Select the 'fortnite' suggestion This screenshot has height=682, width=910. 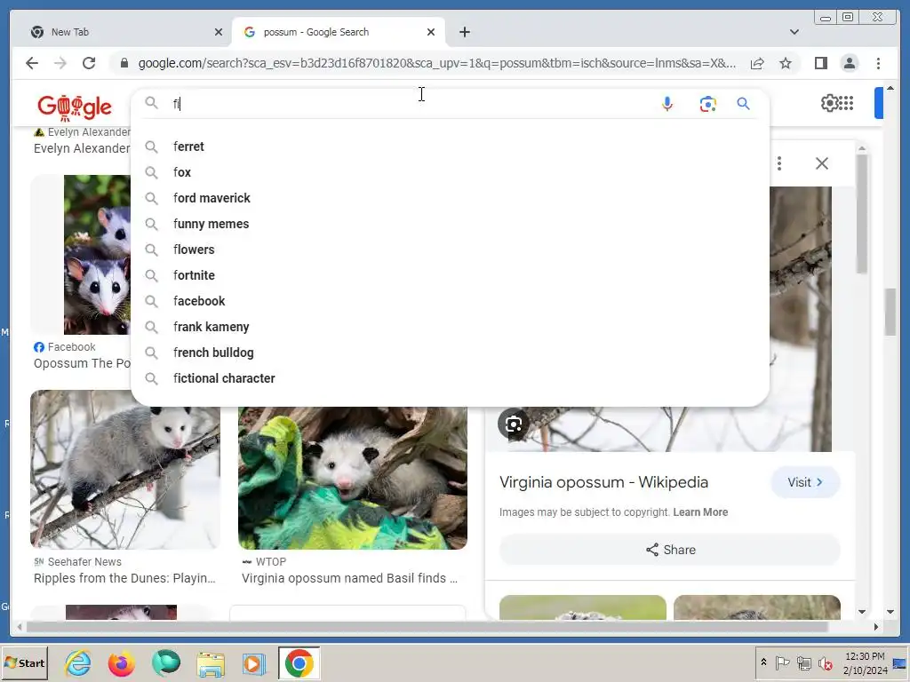pos(450,275)
